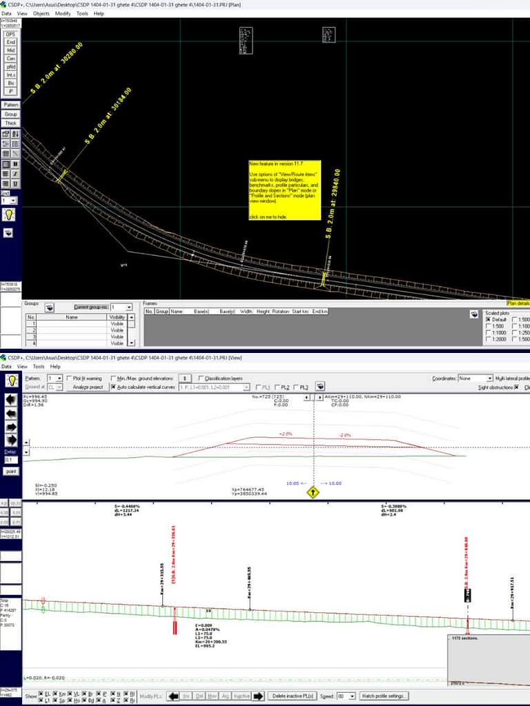This screenshot has width=530, height=706.
Task: Click the first left arrow in section navigation
Action: pyautogui.click(x=11, y=400)
